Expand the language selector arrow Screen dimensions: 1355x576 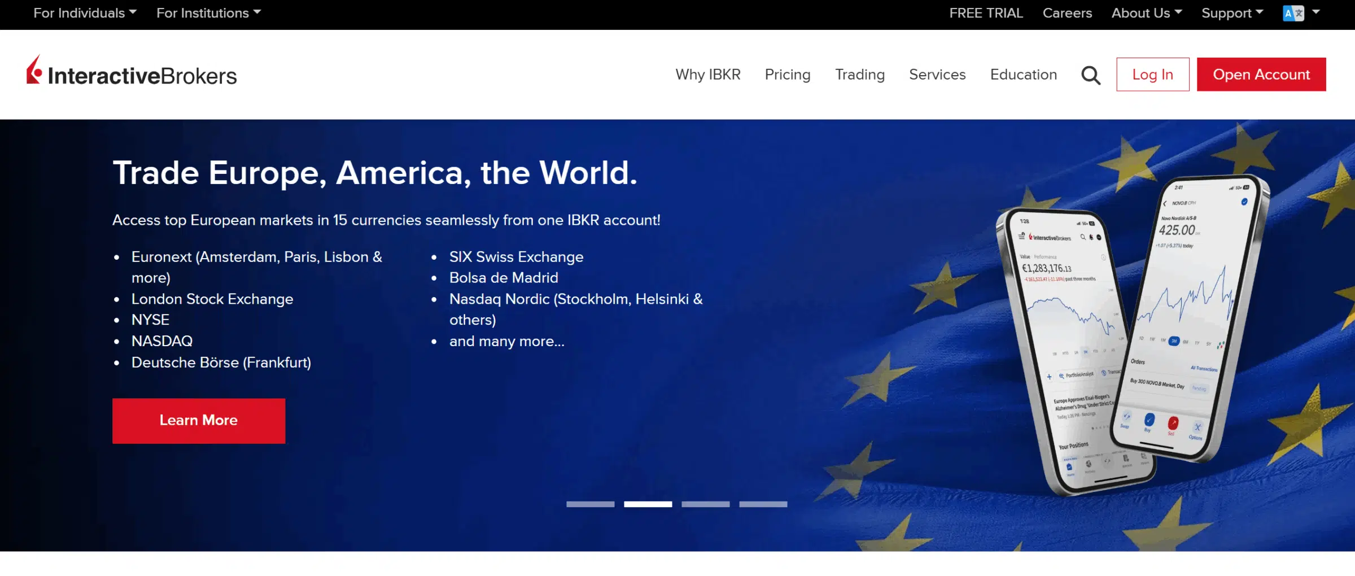[x=1316, y=12]
